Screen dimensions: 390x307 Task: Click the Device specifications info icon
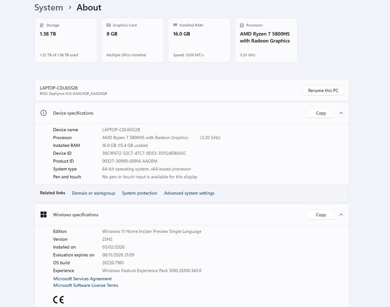click(x=44, y=113)
